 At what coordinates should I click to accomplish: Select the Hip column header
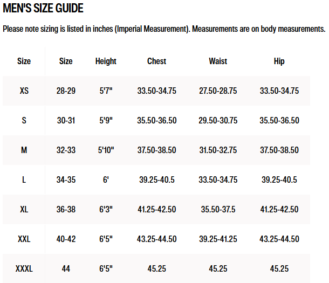(x=279, y=61)
